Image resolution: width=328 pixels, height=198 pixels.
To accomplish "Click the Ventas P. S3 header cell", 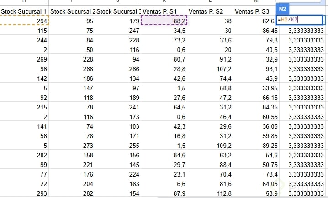I will coord(255,10).
